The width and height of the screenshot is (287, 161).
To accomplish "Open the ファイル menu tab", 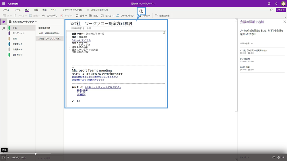I will [6, 10].
